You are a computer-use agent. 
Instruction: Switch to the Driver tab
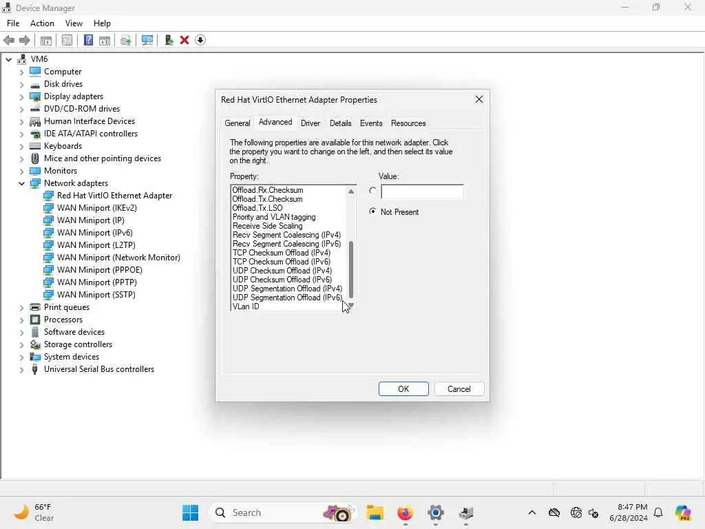point(311,123)
